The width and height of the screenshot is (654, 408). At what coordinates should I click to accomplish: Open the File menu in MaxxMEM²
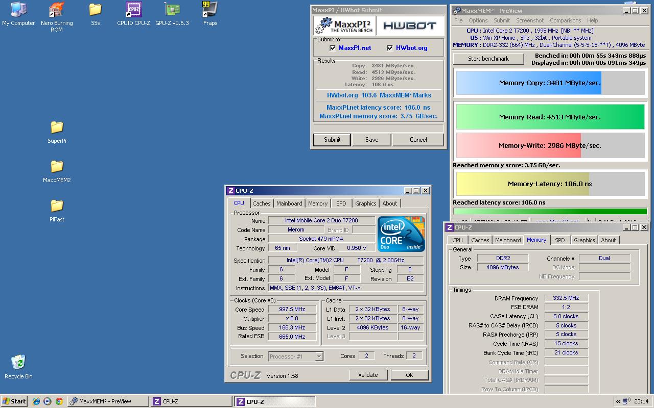tap(458, 20)
